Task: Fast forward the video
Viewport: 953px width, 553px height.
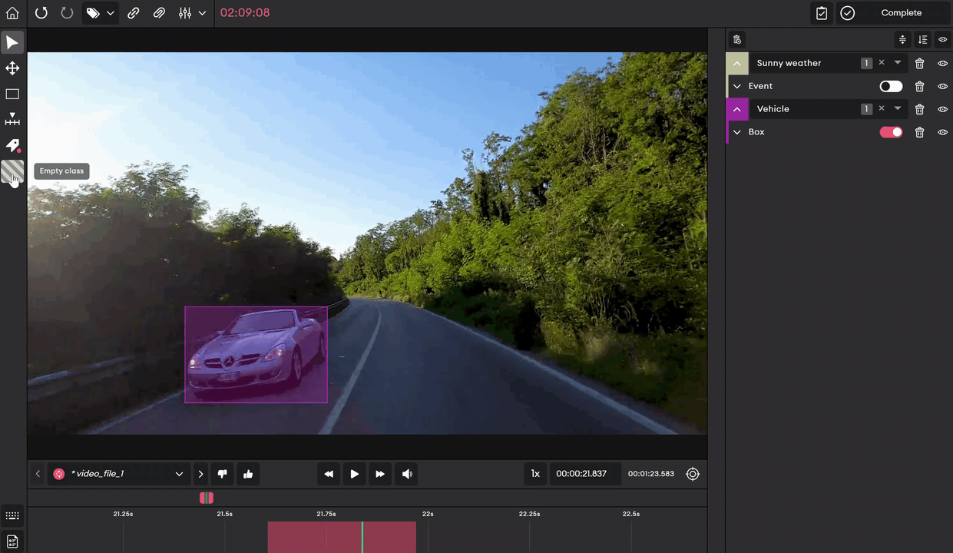Action: [x=380, y=474]
